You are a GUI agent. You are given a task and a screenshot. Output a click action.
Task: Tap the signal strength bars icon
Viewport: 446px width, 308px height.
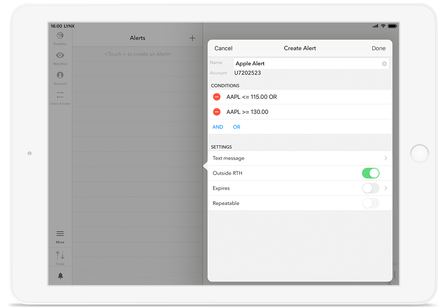[x=375, y=26]
